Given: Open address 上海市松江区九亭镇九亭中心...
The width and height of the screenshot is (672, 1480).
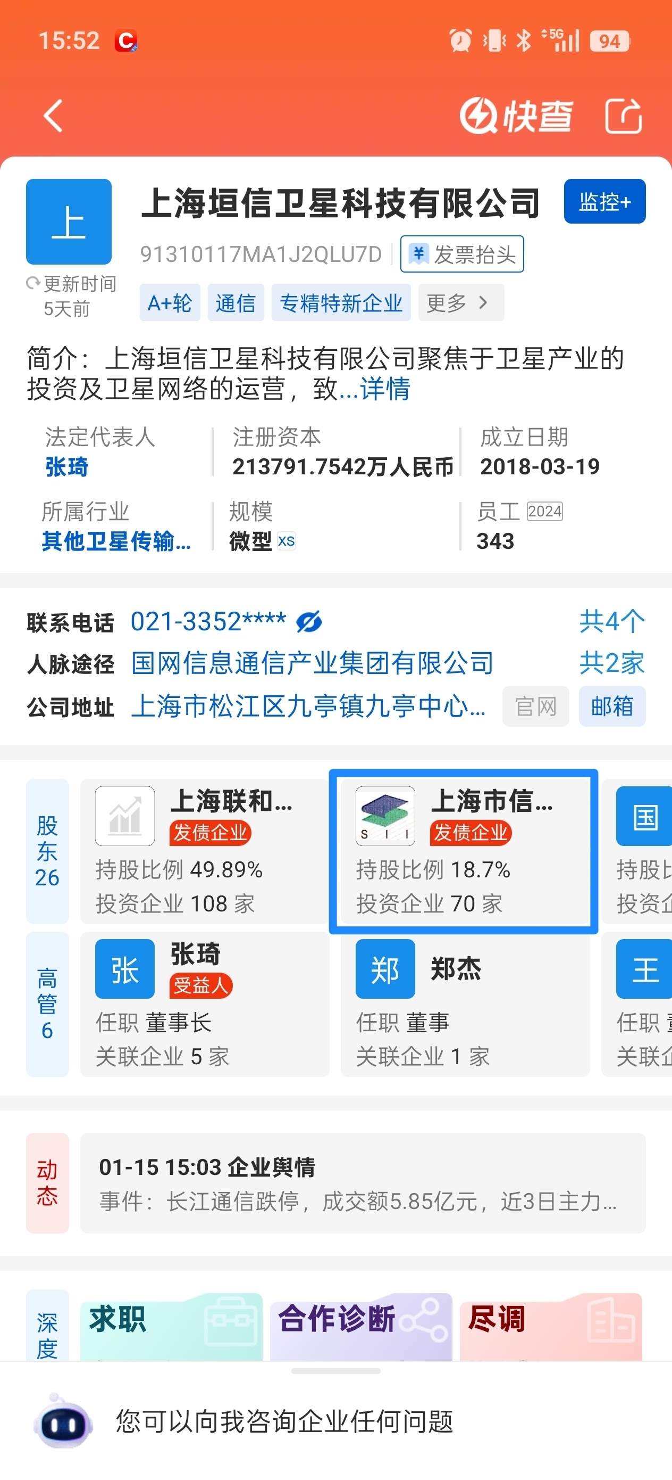Looking at the screenshot, I should pos(309,706).
